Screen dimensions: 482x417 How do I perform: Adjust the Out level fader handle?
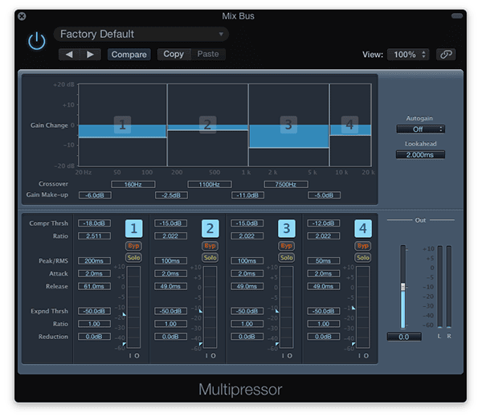pos(403,287)
